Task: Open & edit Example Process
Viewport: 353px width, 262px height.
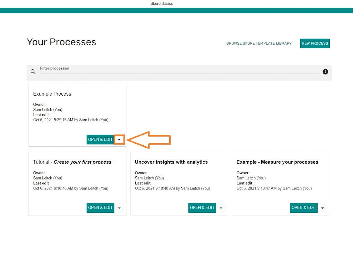Action: click(x=100, y=139)
